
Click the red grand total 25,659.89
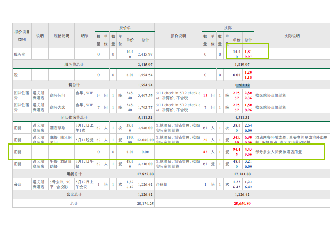click(x=242, y=204)
